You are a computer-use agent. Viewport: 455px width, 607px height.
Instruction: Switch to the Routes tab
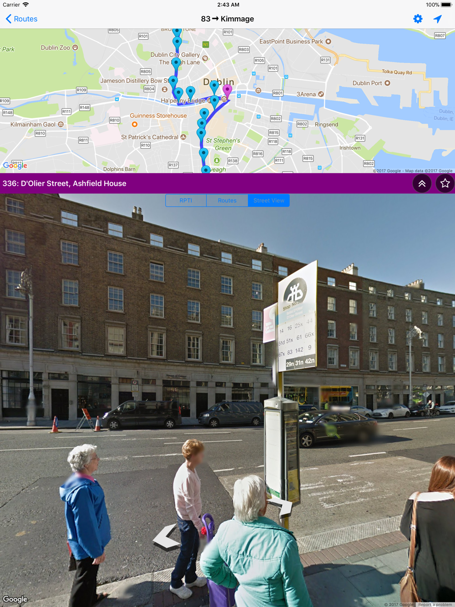point(227,200)
